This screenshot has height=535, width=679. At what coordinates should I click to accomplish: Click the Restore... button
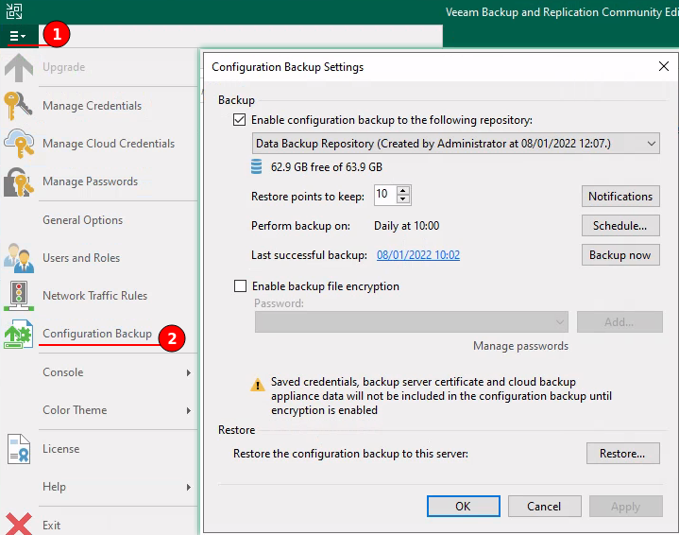[x=622, y=454]
